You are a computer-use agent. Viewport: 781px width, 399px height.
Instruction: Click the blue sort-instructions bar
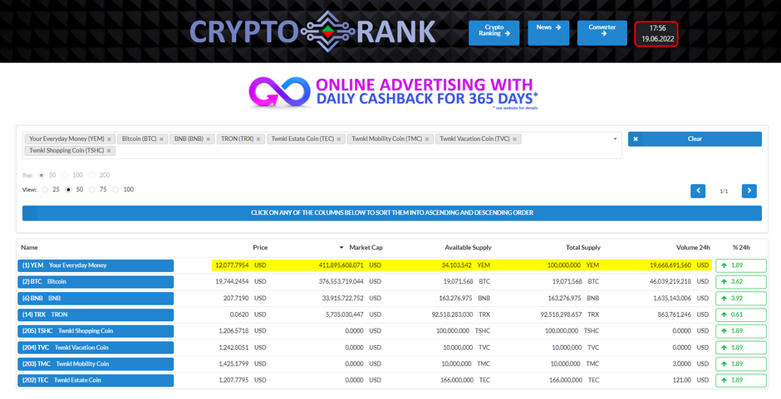coord(392,213)
